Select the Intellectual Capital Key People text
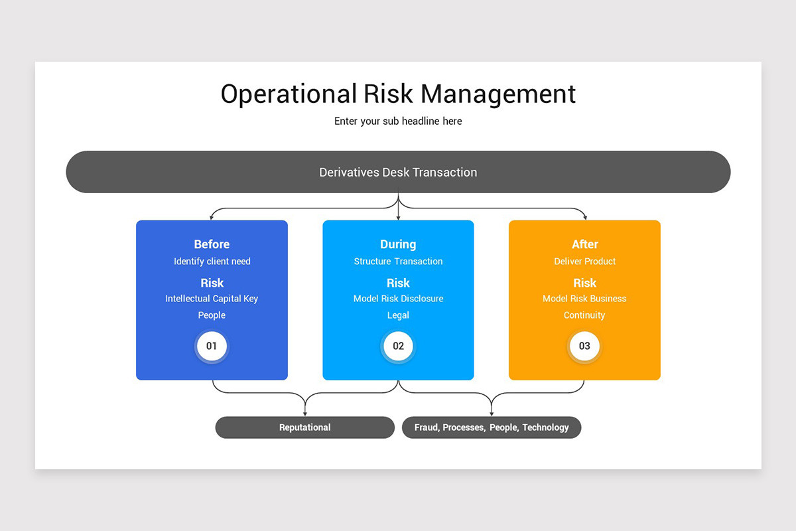The image size is (796, 531). [x=212, y=307]
